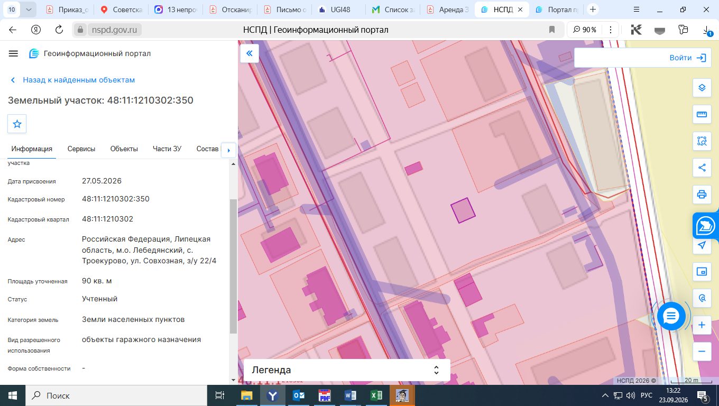Open the blue feedback side widget

click(x=706, y=226)
